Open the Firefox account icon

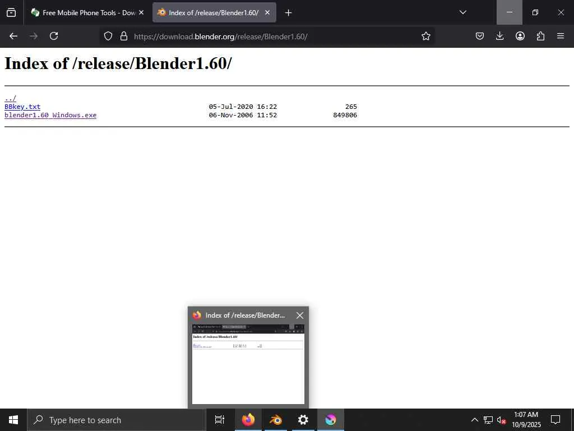[520, 36]
